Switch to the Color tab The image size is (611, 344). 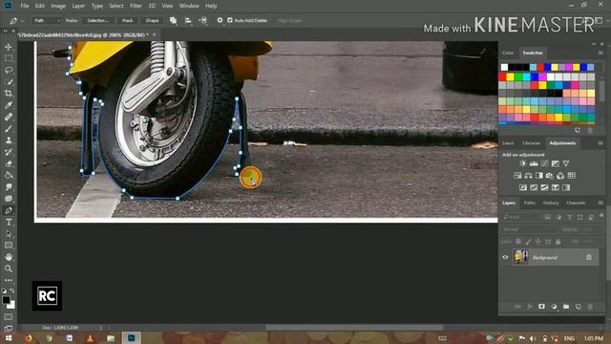click(x=508, y=53)
